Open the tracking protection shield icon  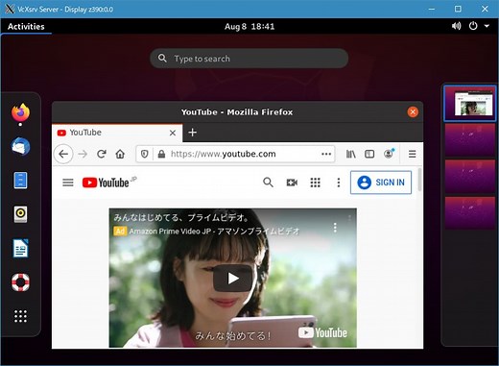[x=145, y=154]
